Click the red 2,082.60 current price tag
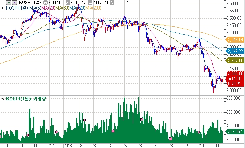 [235, 73]
